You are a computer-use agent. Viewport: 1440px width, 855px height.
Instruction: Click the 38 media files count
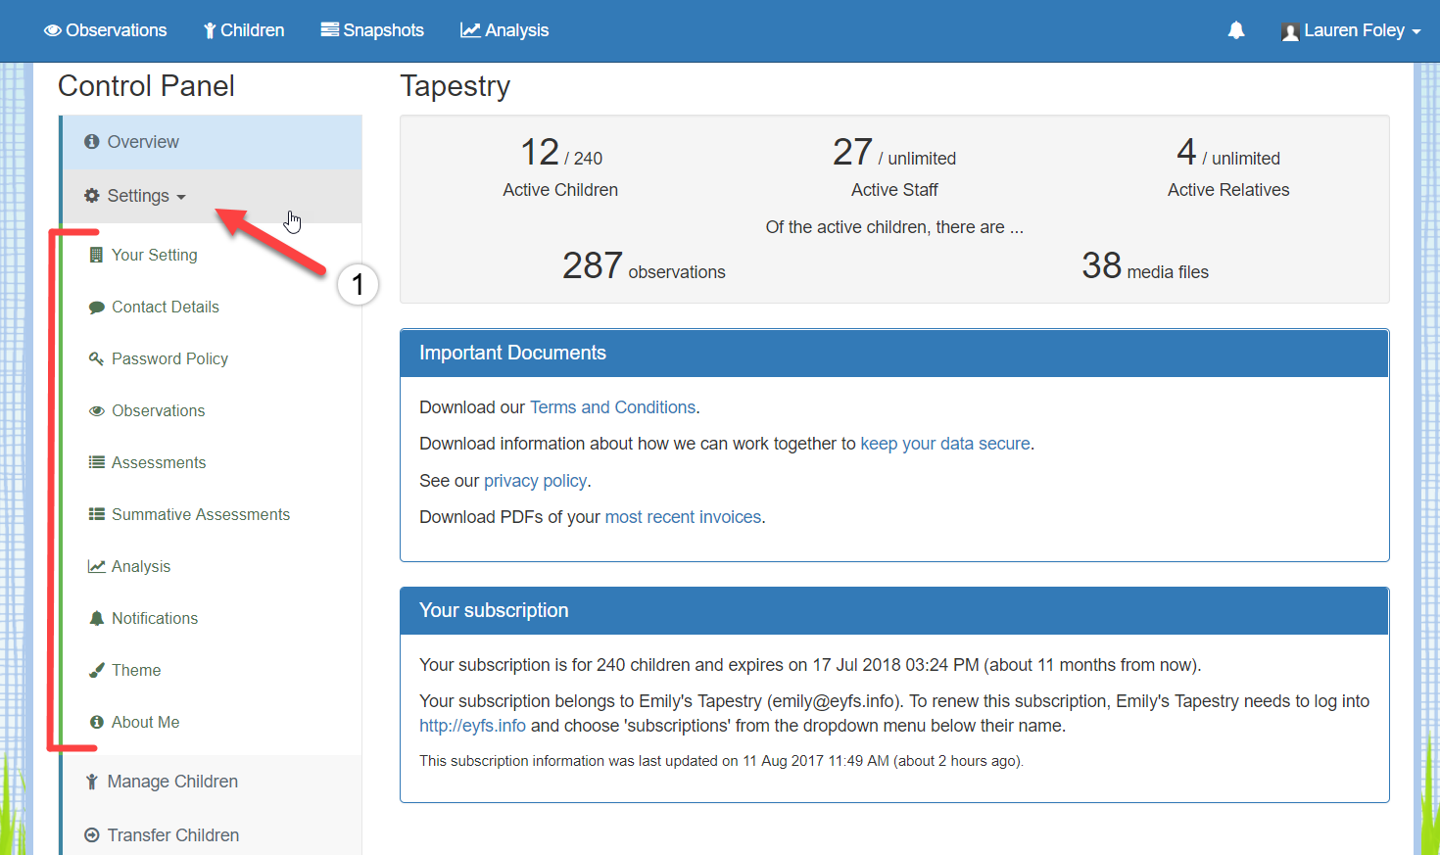(x=1145, y=265)
